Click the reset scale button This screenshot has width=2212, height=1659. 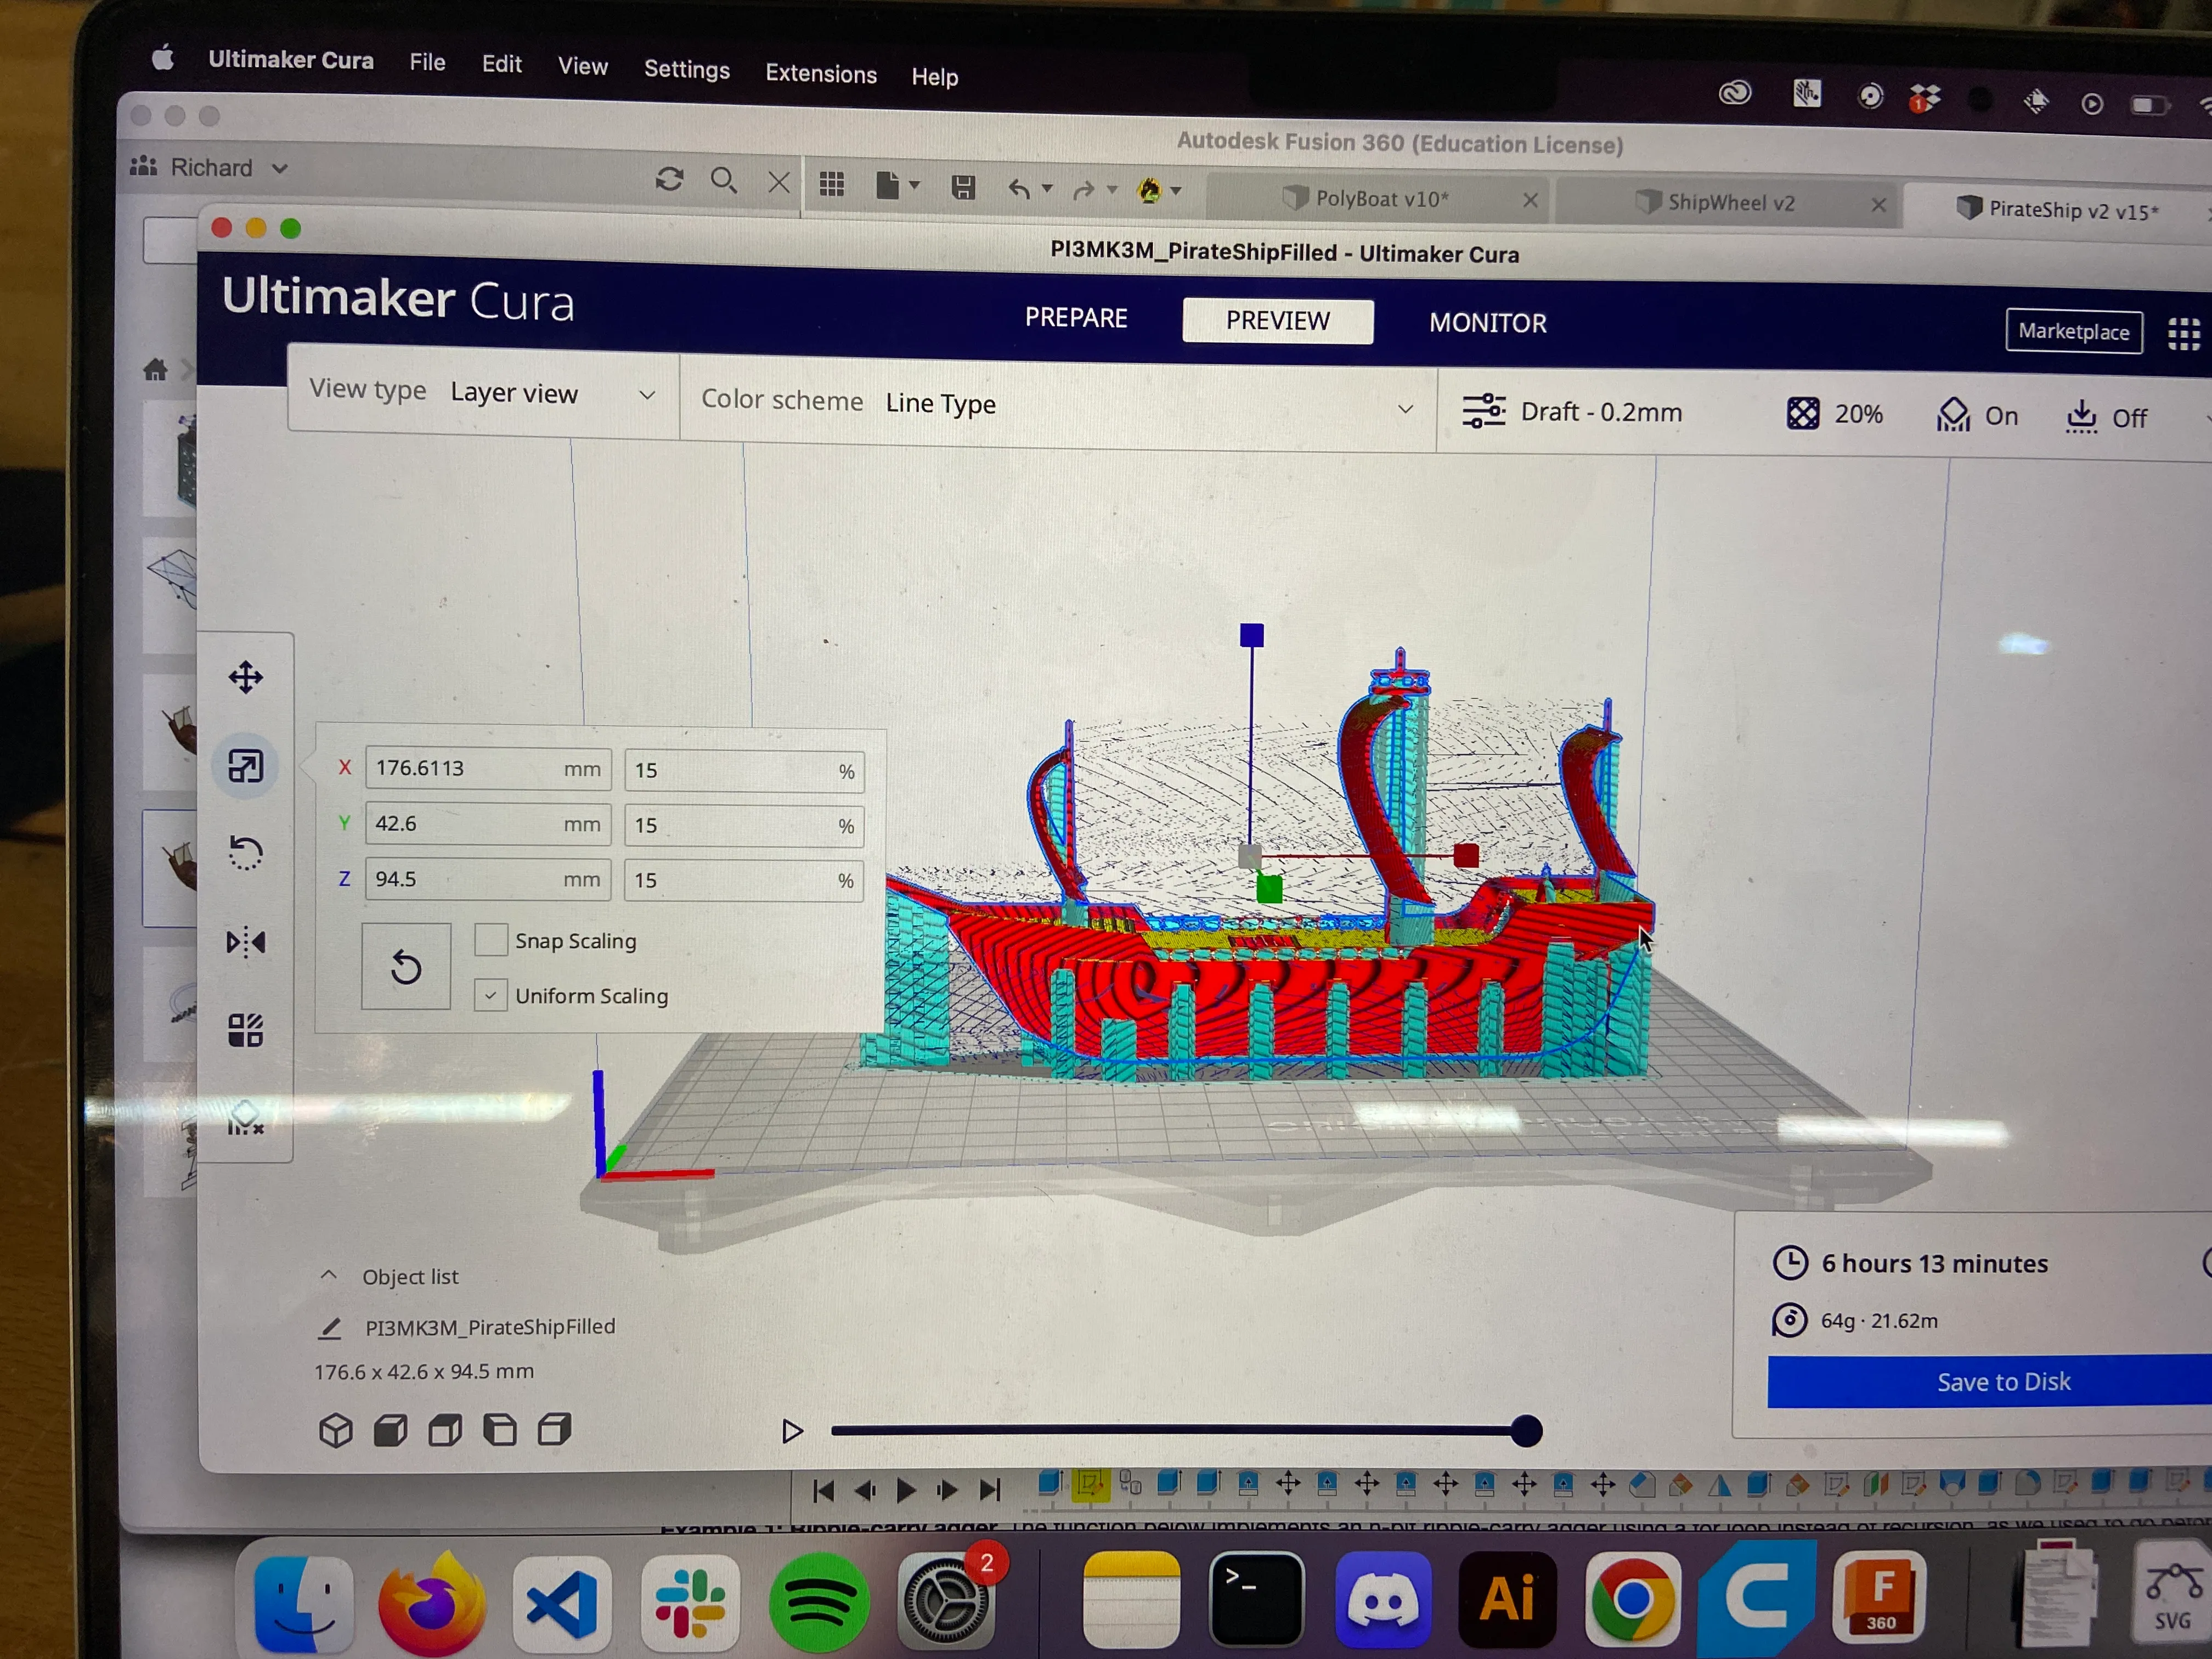tap(405, 966)
